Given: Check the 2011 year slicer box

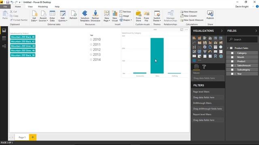Looking at the screenshot, I should (91, 45).
